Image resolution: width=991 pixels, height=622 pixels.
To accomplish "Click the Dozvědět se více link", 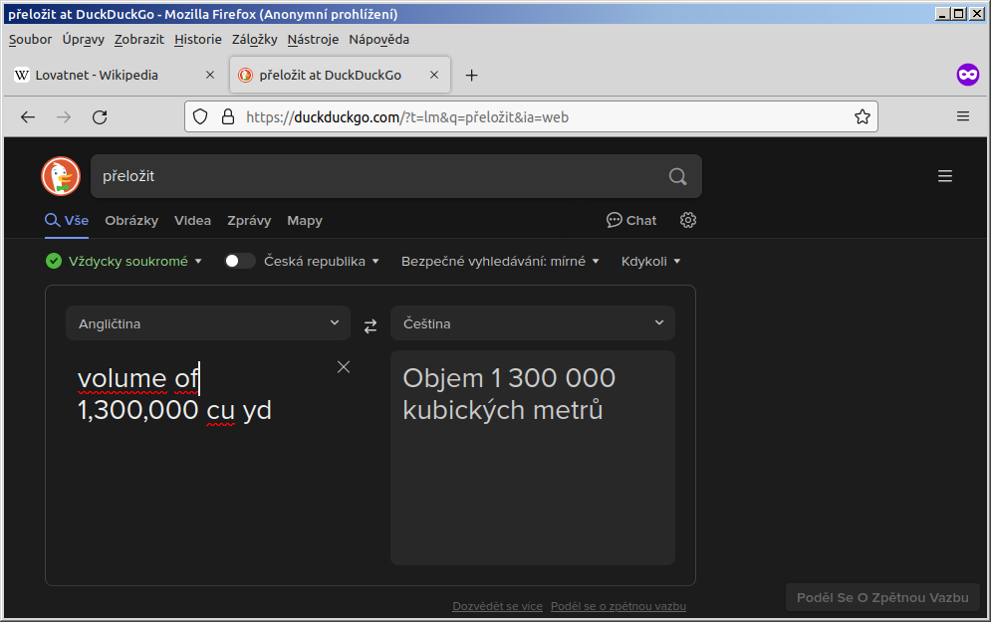I will coord(497,606).
